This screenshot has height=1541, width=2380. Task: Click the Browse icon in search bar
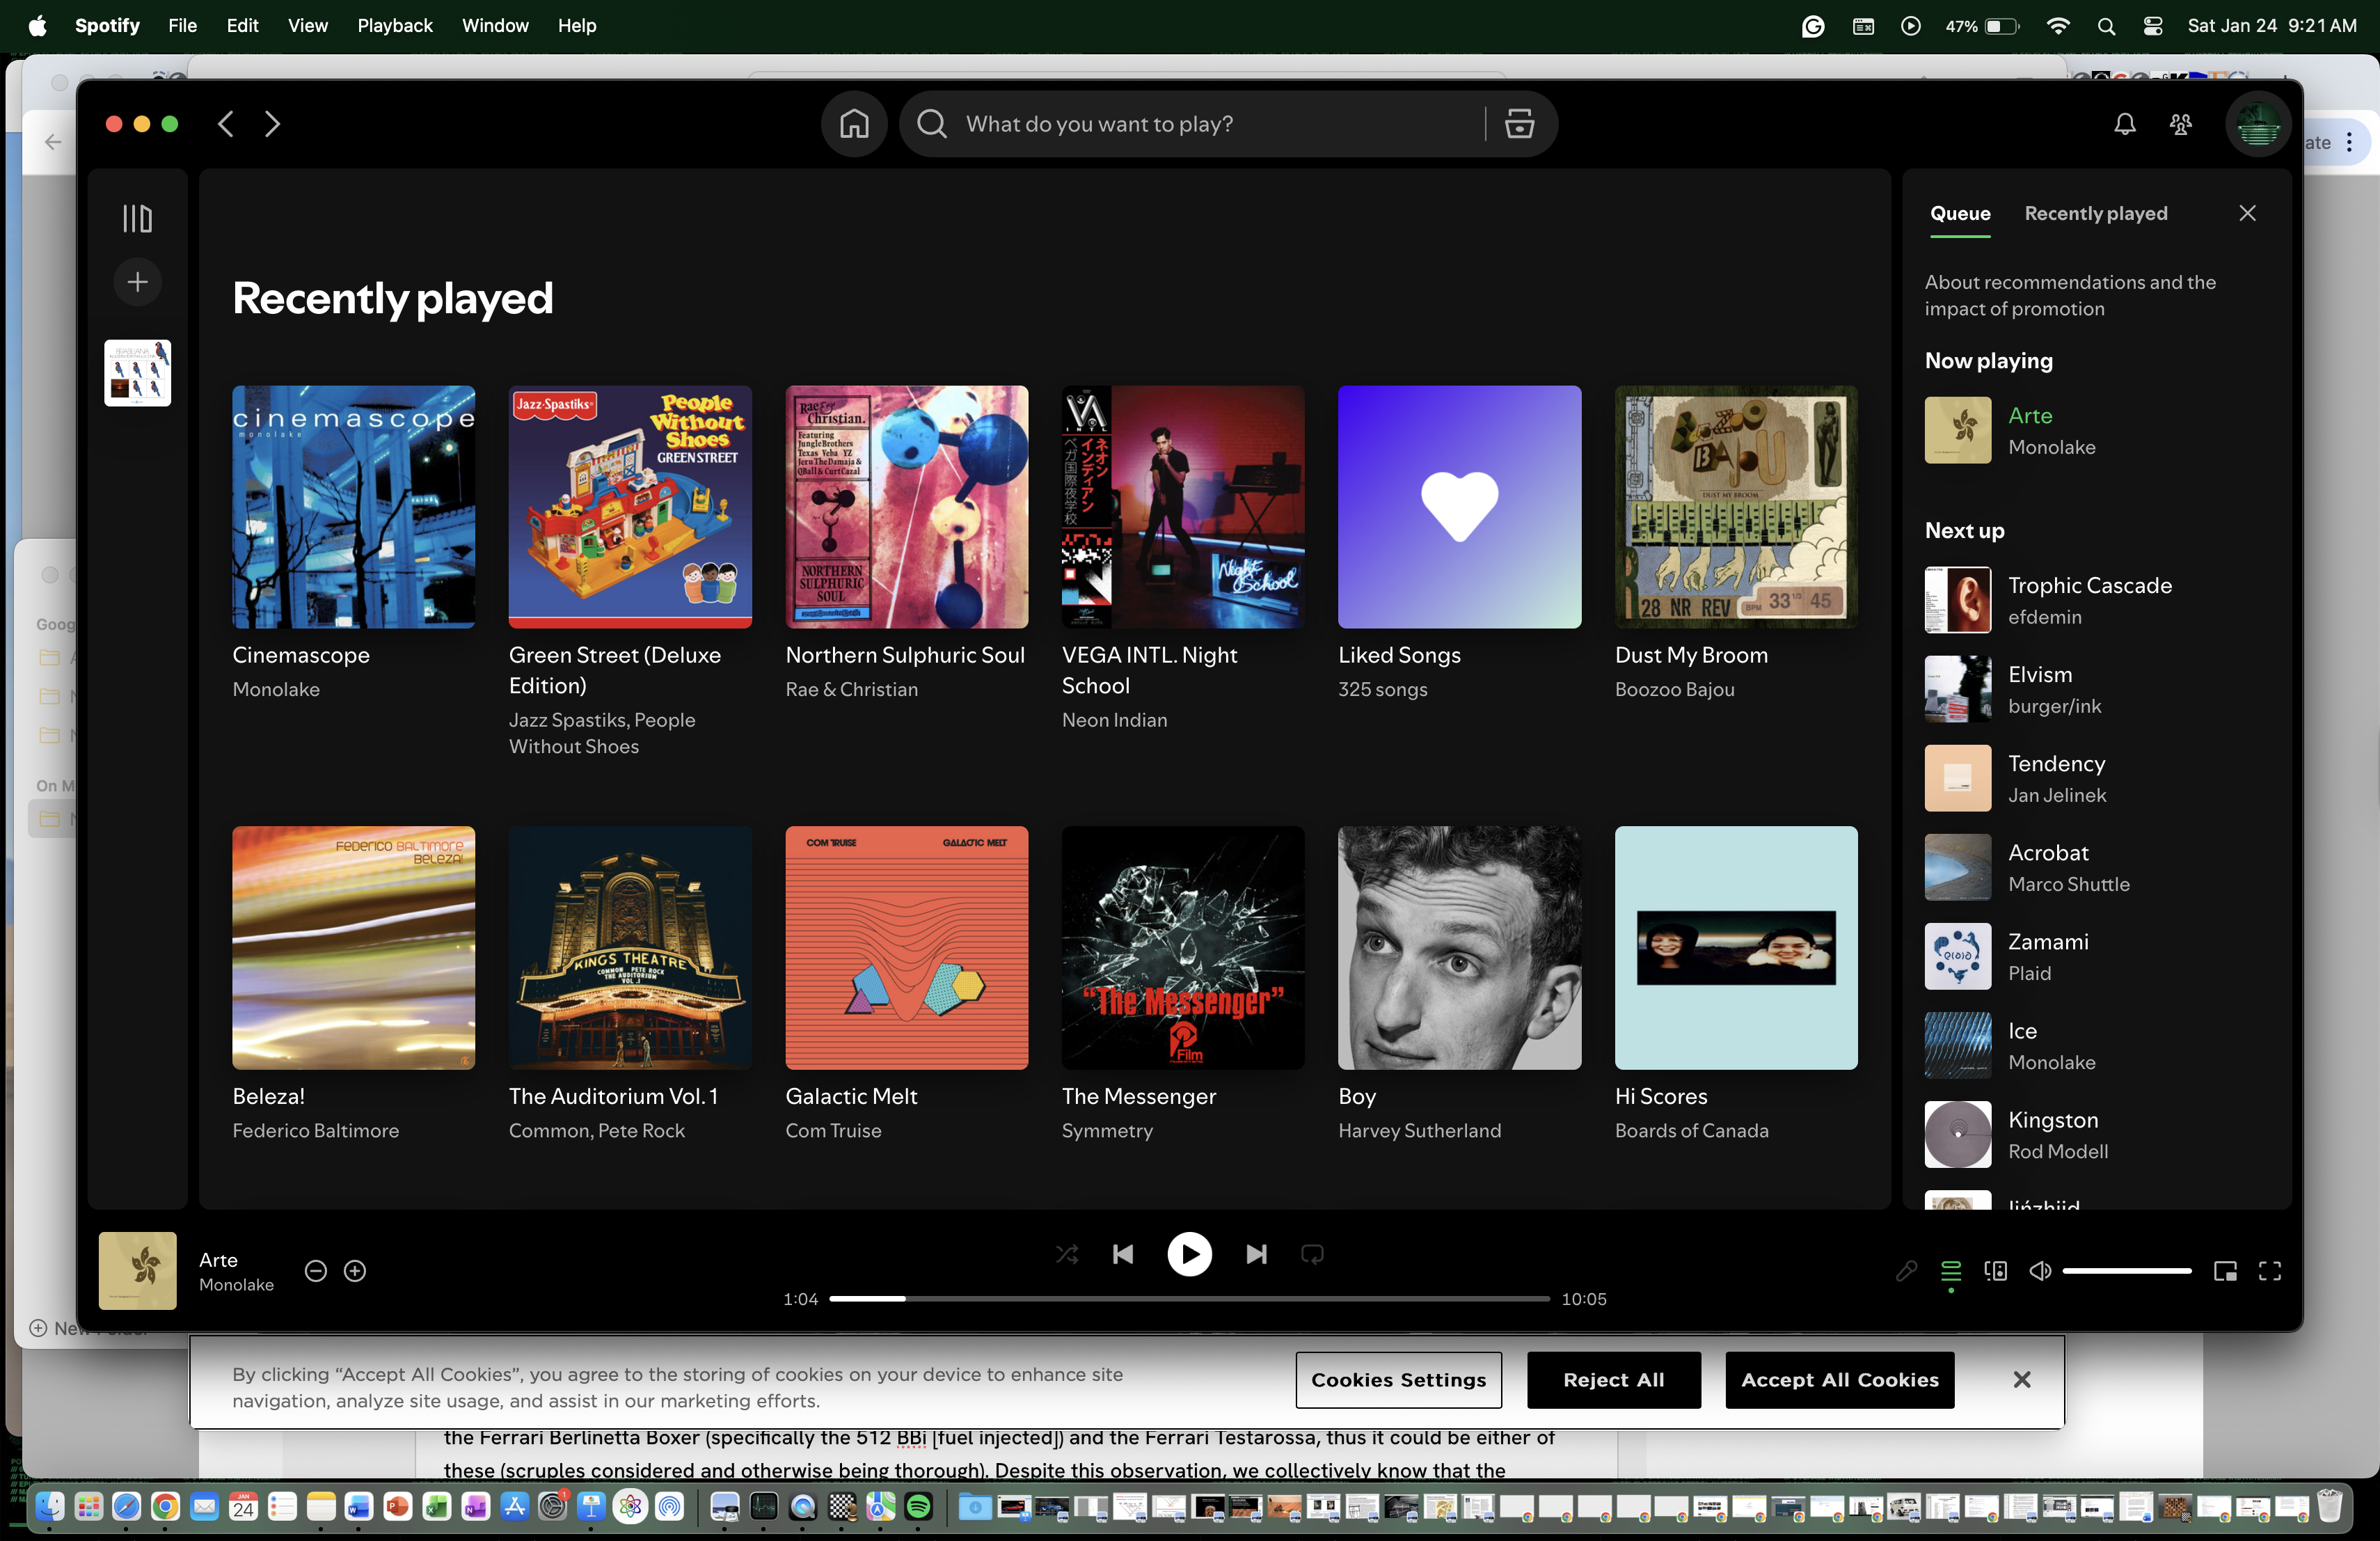(1519, 124)
